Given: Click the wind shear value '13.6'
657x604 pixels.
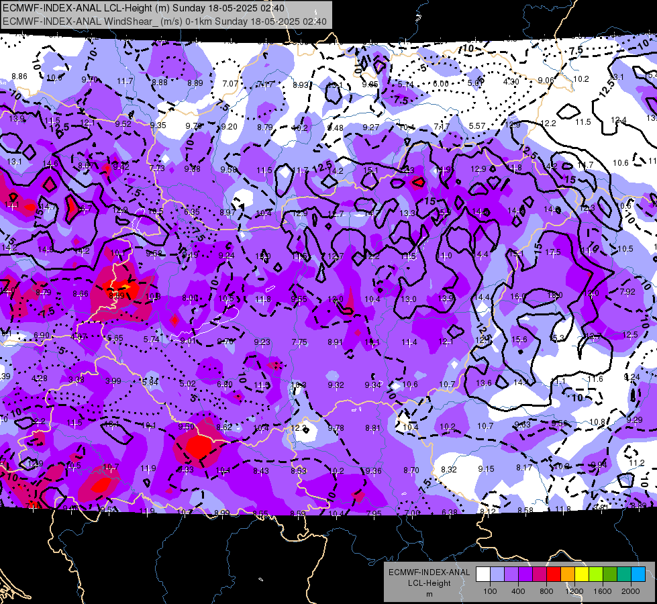Looking at the screenshot, I should coord(484,383).
